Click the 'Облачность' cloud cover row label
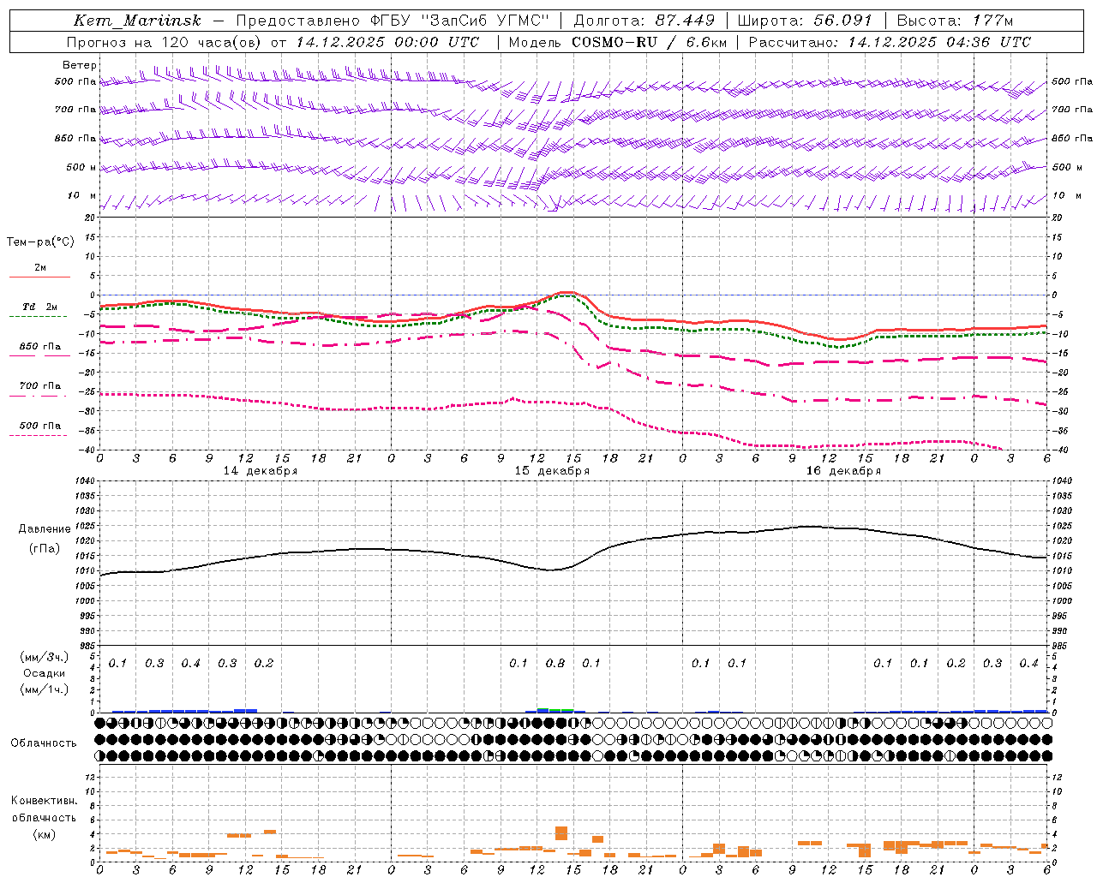 pos(44,743)
